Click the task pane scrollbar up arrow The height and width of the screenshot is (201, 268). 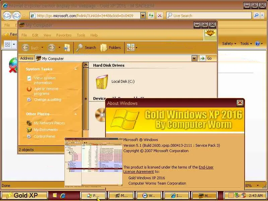(86, 65)
